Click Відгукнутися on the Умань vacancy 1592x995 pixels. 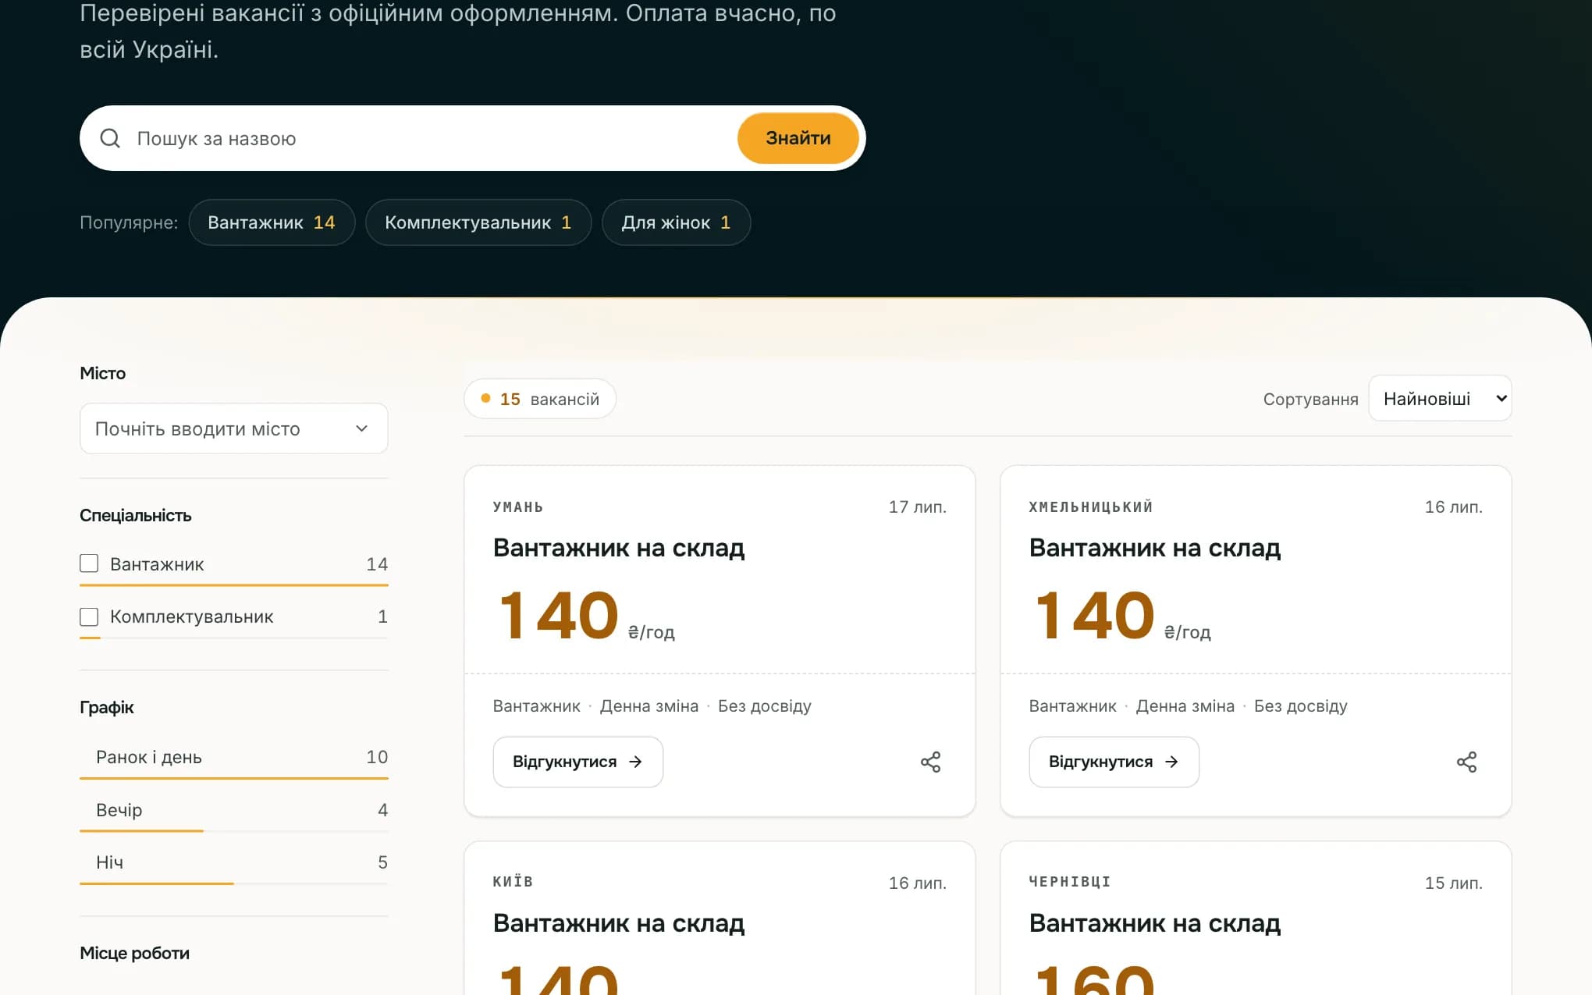pyautogui.click(x=577, y=762)
